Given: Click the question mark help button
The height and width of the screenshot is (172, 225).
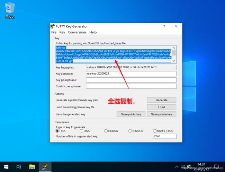Looking at the screenshot, I should pos(164,26).
